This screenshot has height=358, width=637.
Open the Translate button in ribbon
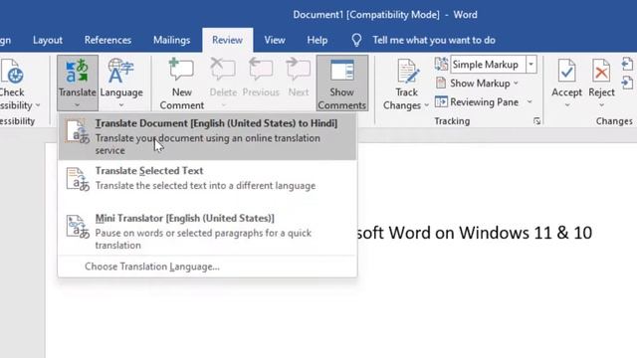click(78, 83)
